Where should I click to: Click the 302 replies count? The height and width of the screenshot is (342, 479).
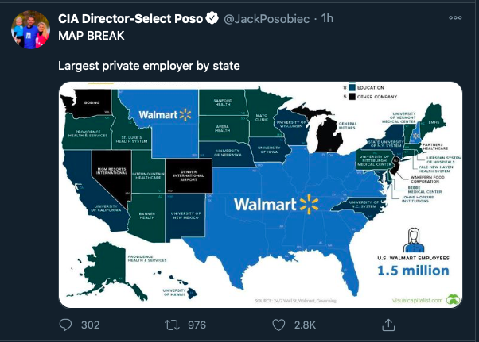tap(90, 325)
